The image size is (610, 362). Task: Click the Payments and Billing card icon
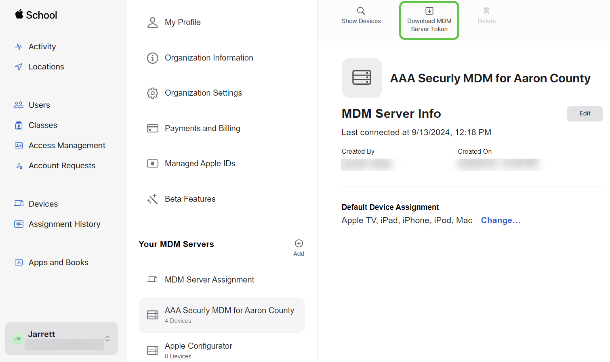(x=153, y=128)
